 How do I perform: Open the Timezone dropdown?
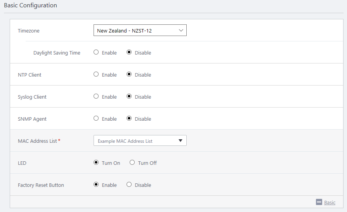pyautogui.click(x=140, y=31)
